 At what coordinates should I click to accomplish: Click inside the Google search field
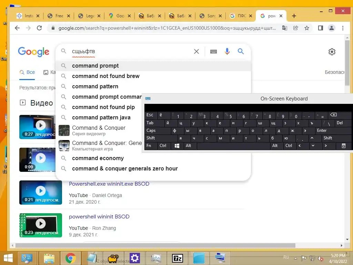[x=131, y=51]
